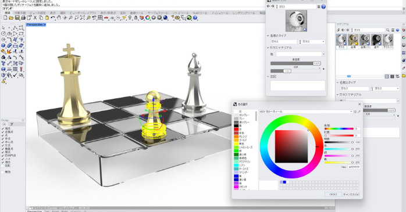Image resolution: width=406 pixels, height=212 pixels.
Task: Click the four-viewport layout icon
Action: click(x=100, y=18)
